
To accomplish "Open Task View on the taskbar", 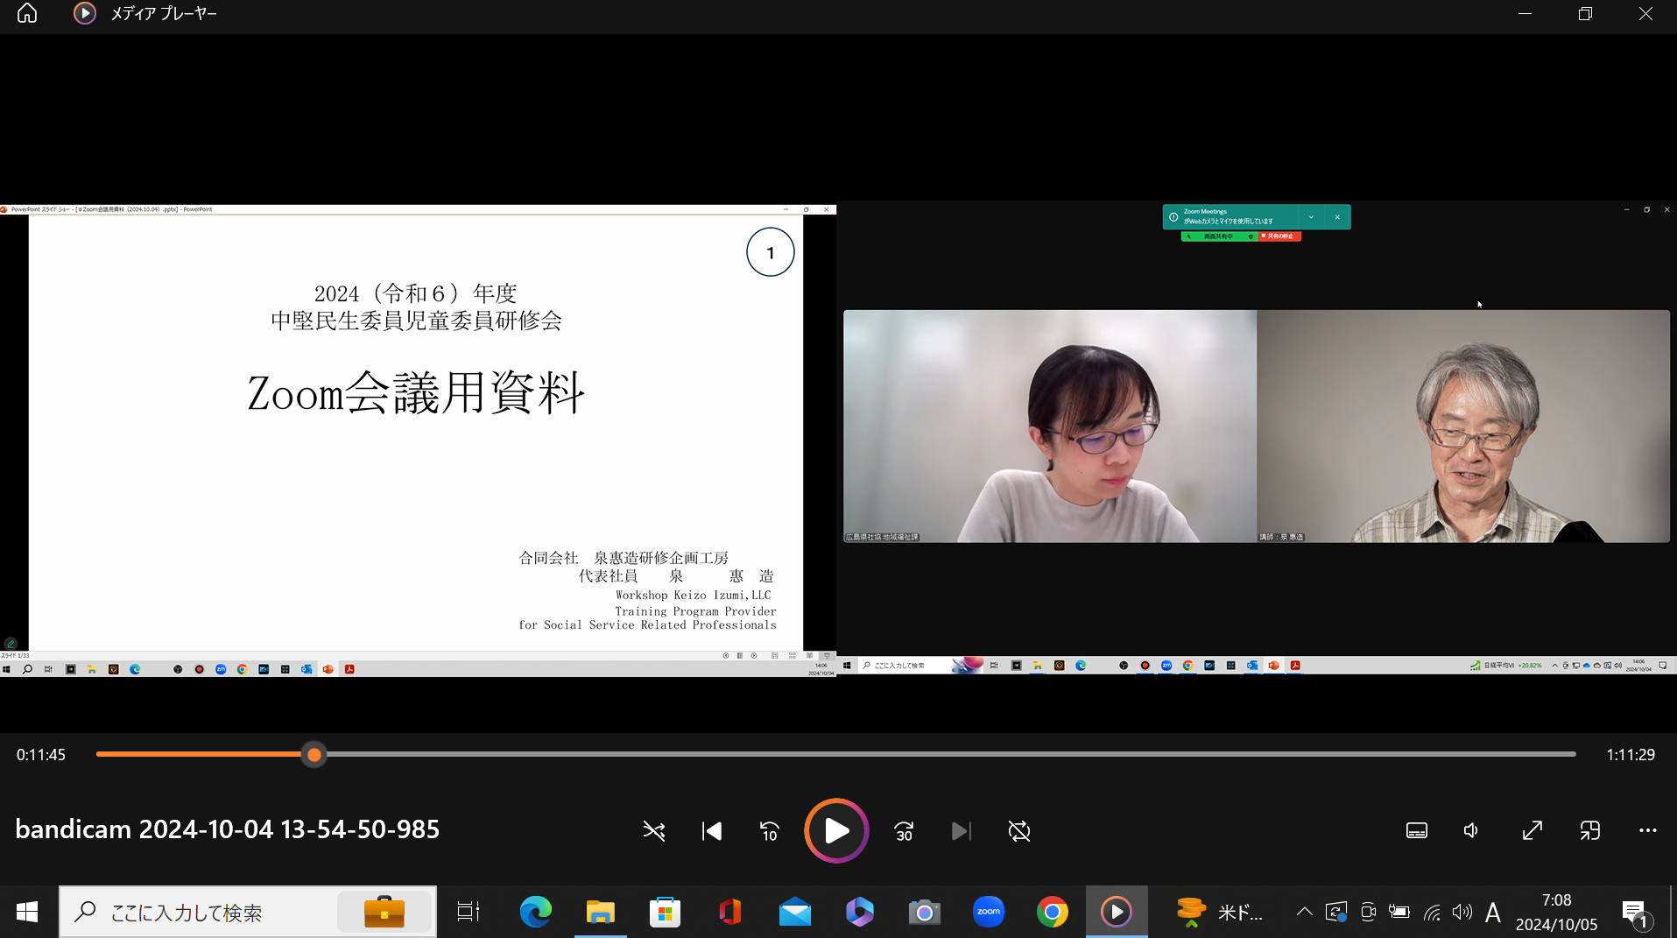I will pos(469,912).
